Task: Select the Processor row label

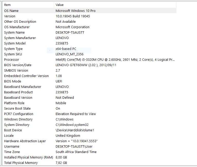Action: click(x=12, y=59)
